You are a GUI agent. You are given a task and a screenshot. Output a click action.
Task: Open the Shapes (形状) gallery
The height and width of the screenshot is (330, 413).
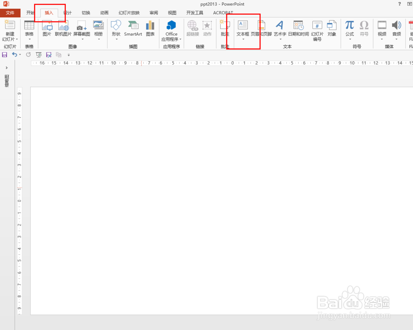tap(116, 25)
